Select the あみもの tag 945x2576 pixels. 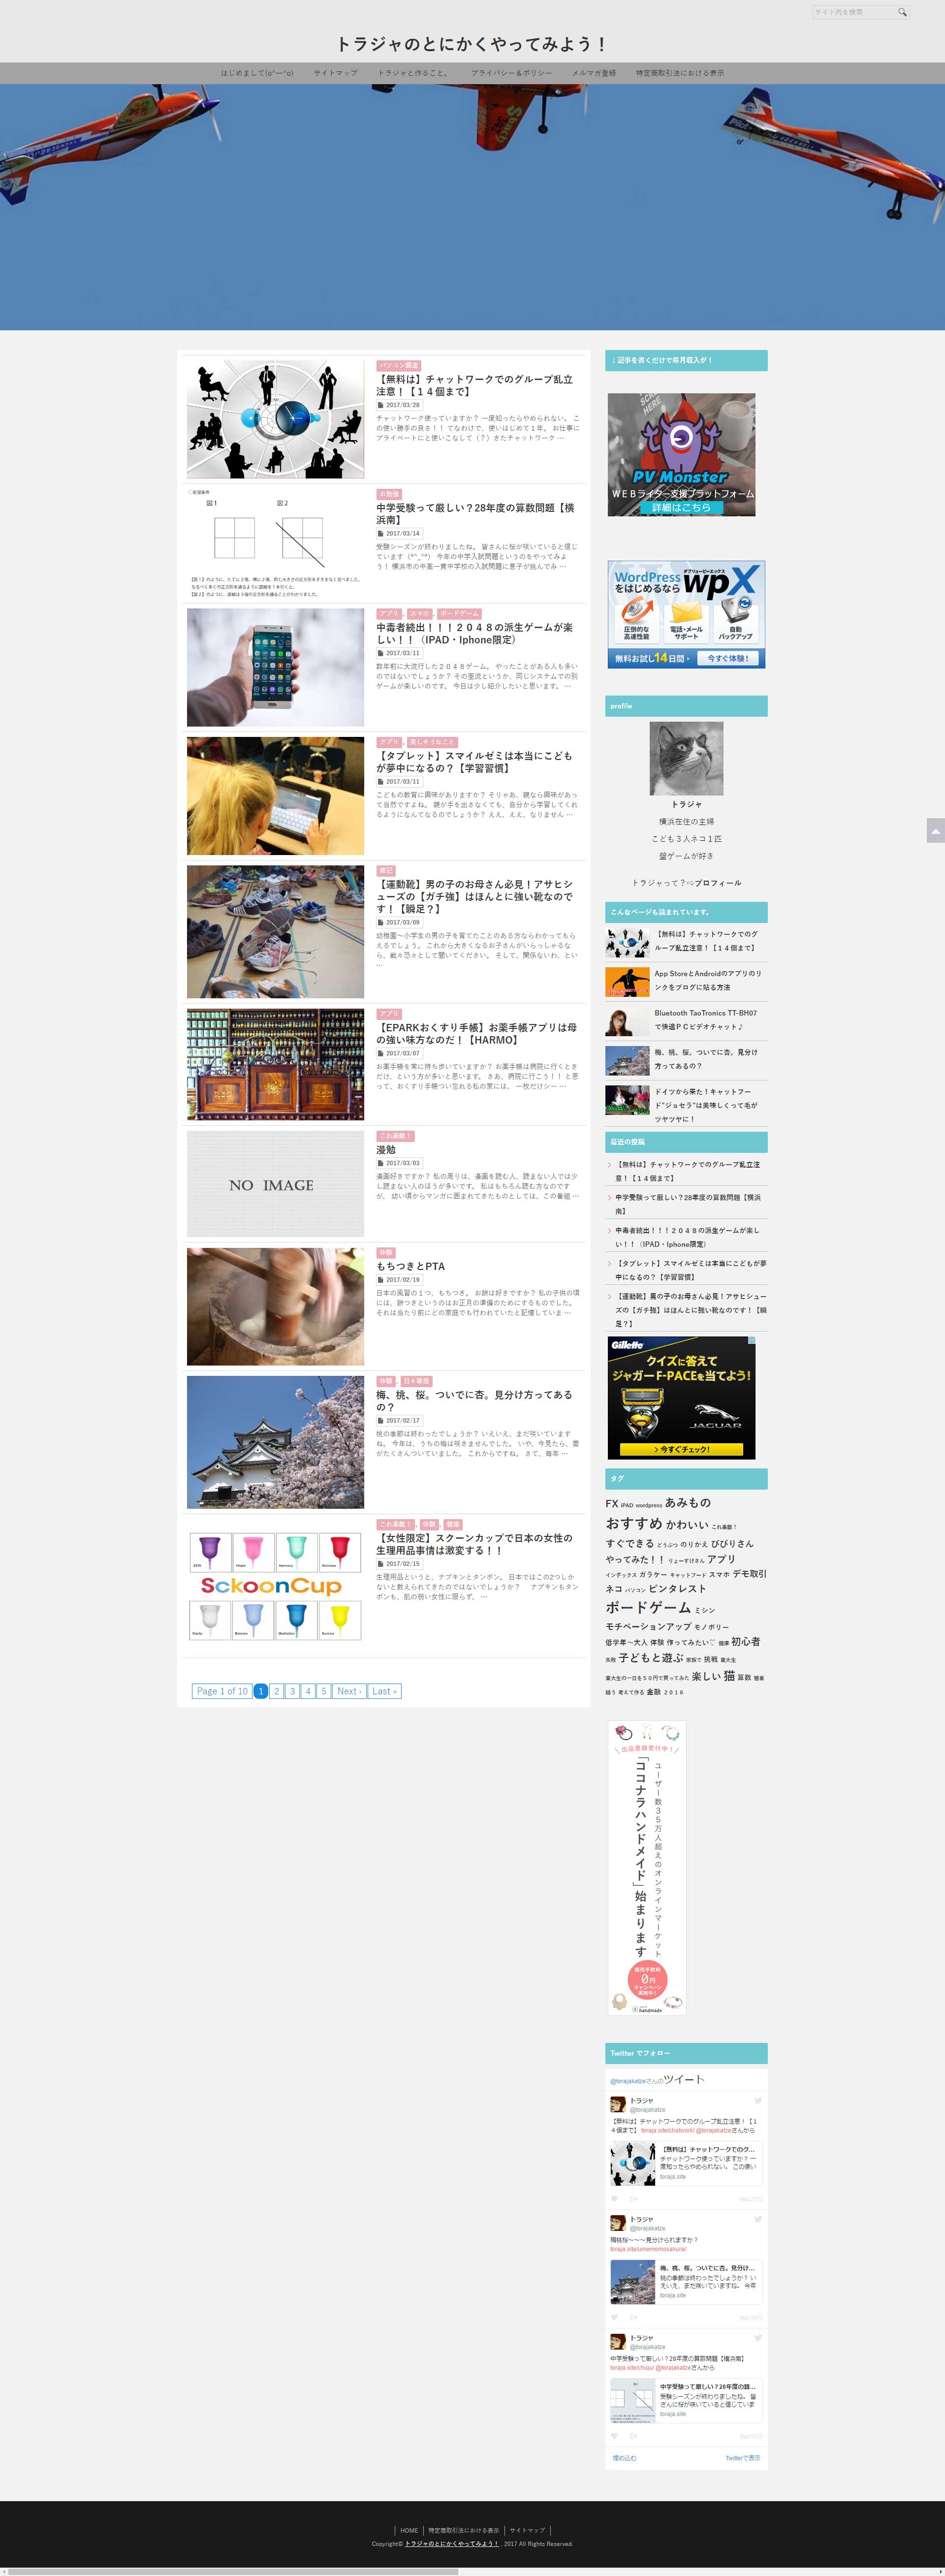[x=688, y=1502]
